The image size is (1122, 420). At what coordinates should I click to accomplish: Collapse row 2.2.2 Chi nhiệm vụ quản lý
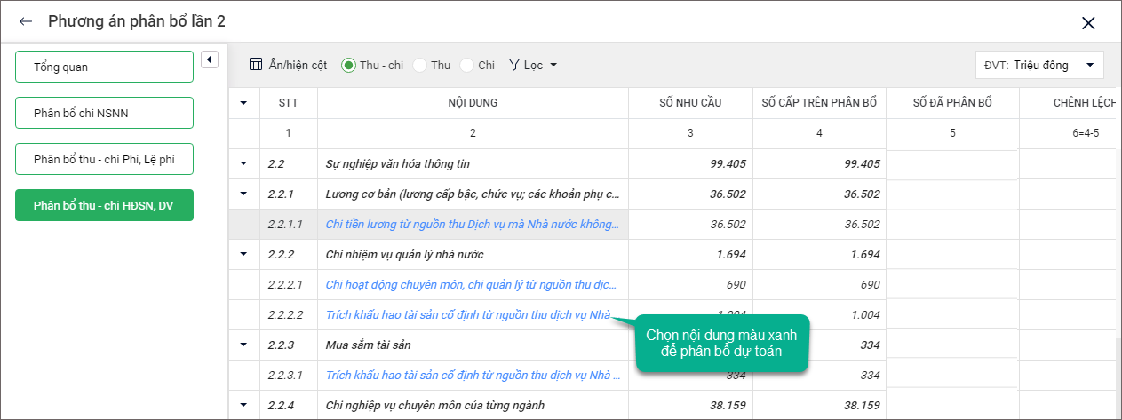point(243,254)
